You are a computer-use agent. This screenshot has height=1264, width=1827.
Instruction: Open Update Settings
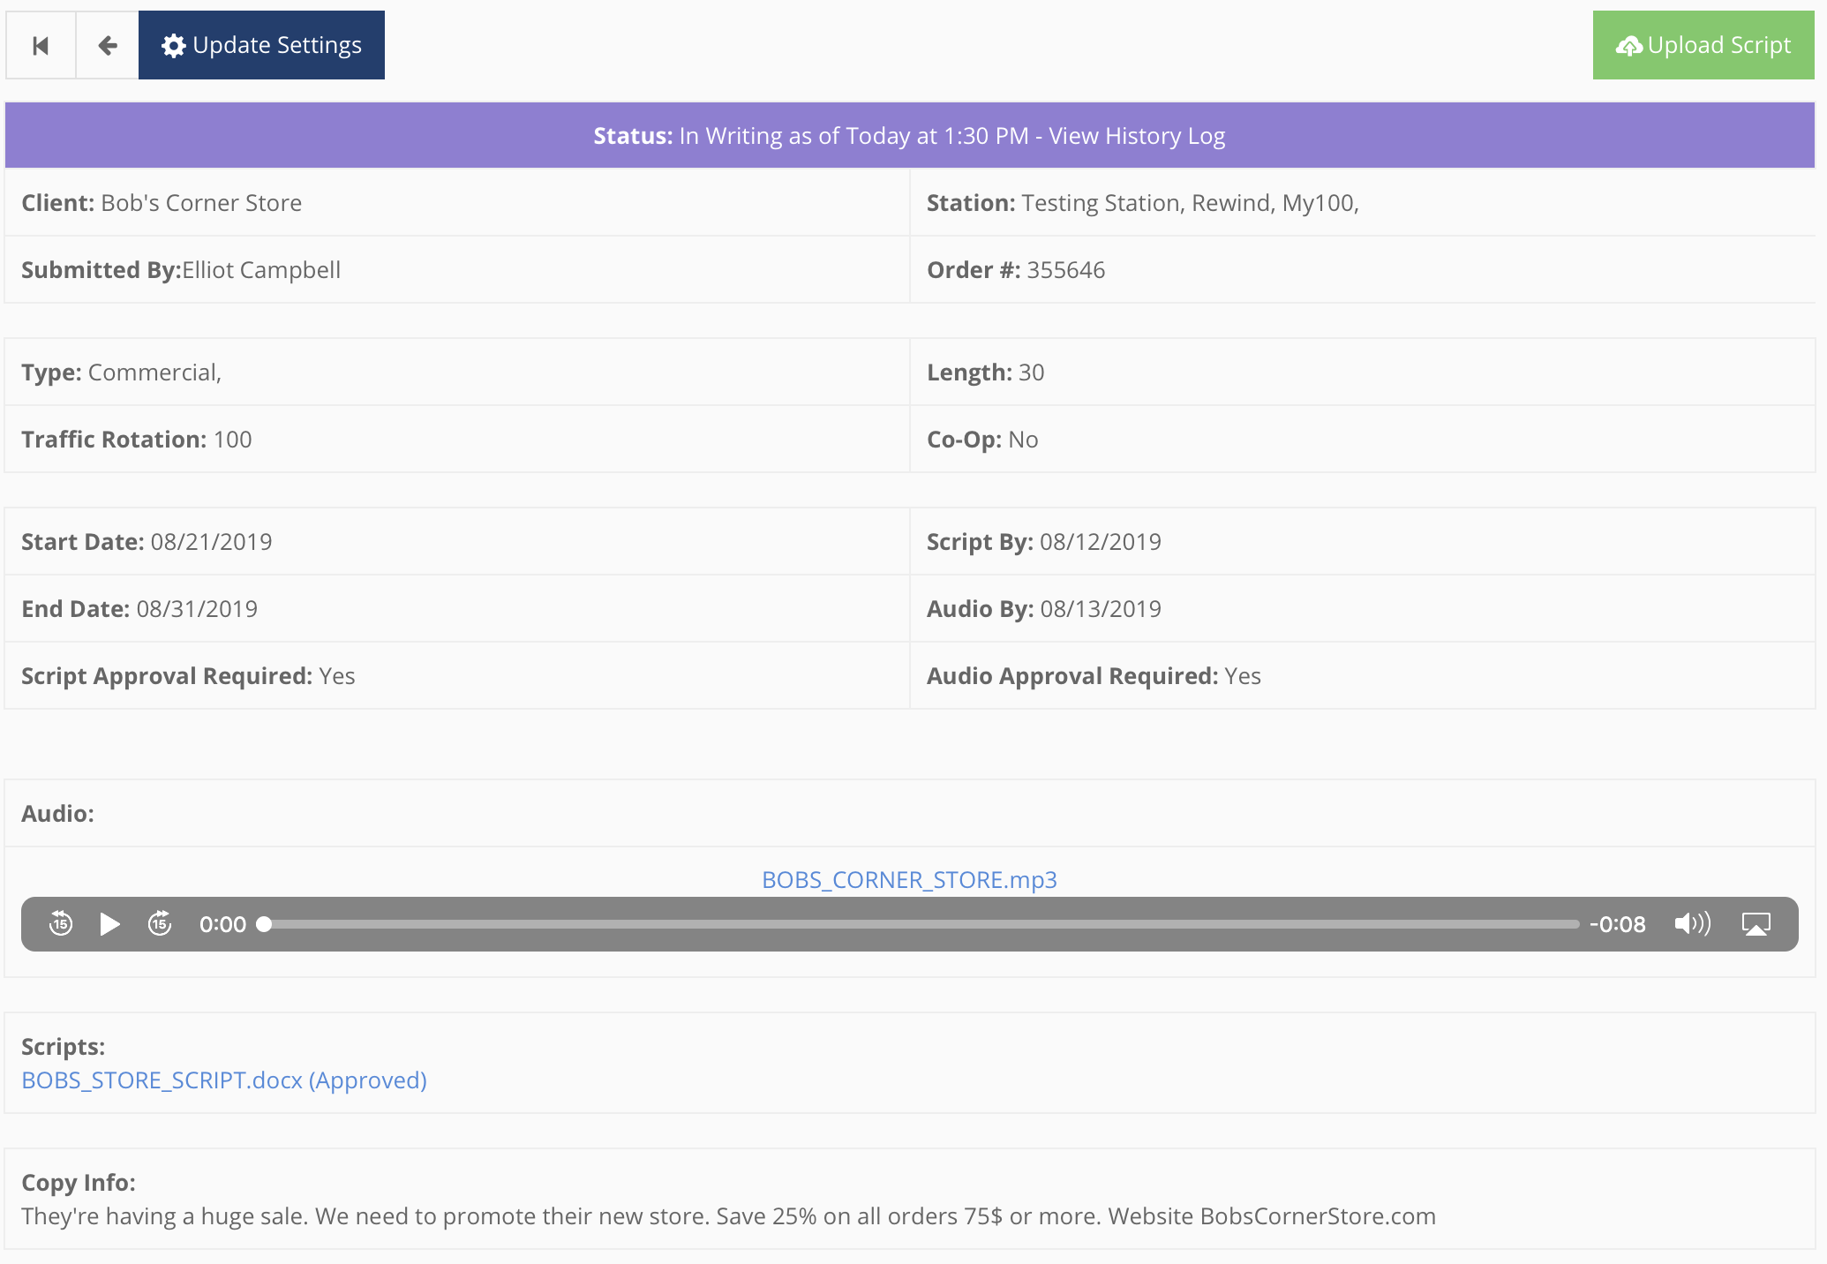[261, 45]
